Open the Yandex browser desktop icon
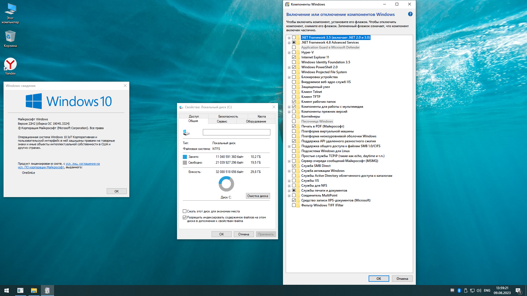The image size is (527, 296). coord(10,65)
